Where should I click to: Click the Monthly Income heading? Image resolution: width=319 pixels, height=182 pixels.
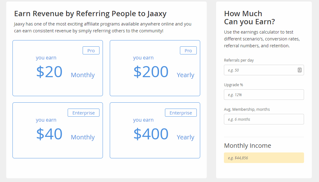coord(248,146)
